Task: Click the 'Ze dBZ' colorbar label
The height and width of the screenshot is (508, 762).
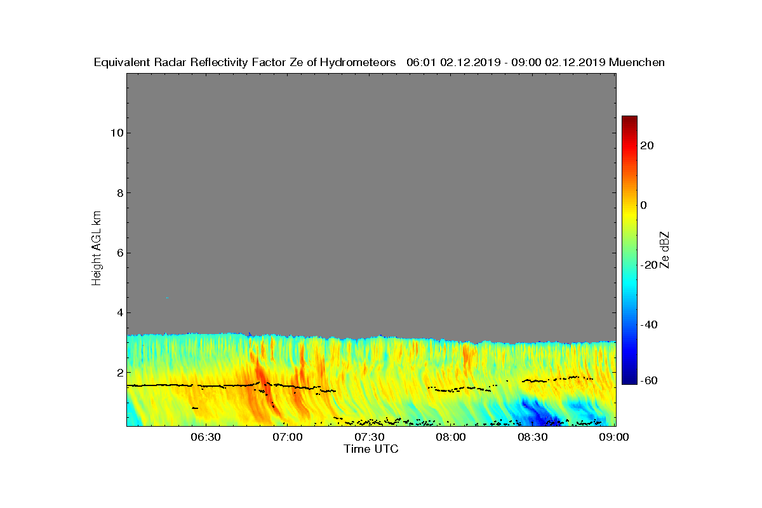Action: pos(665,250)
